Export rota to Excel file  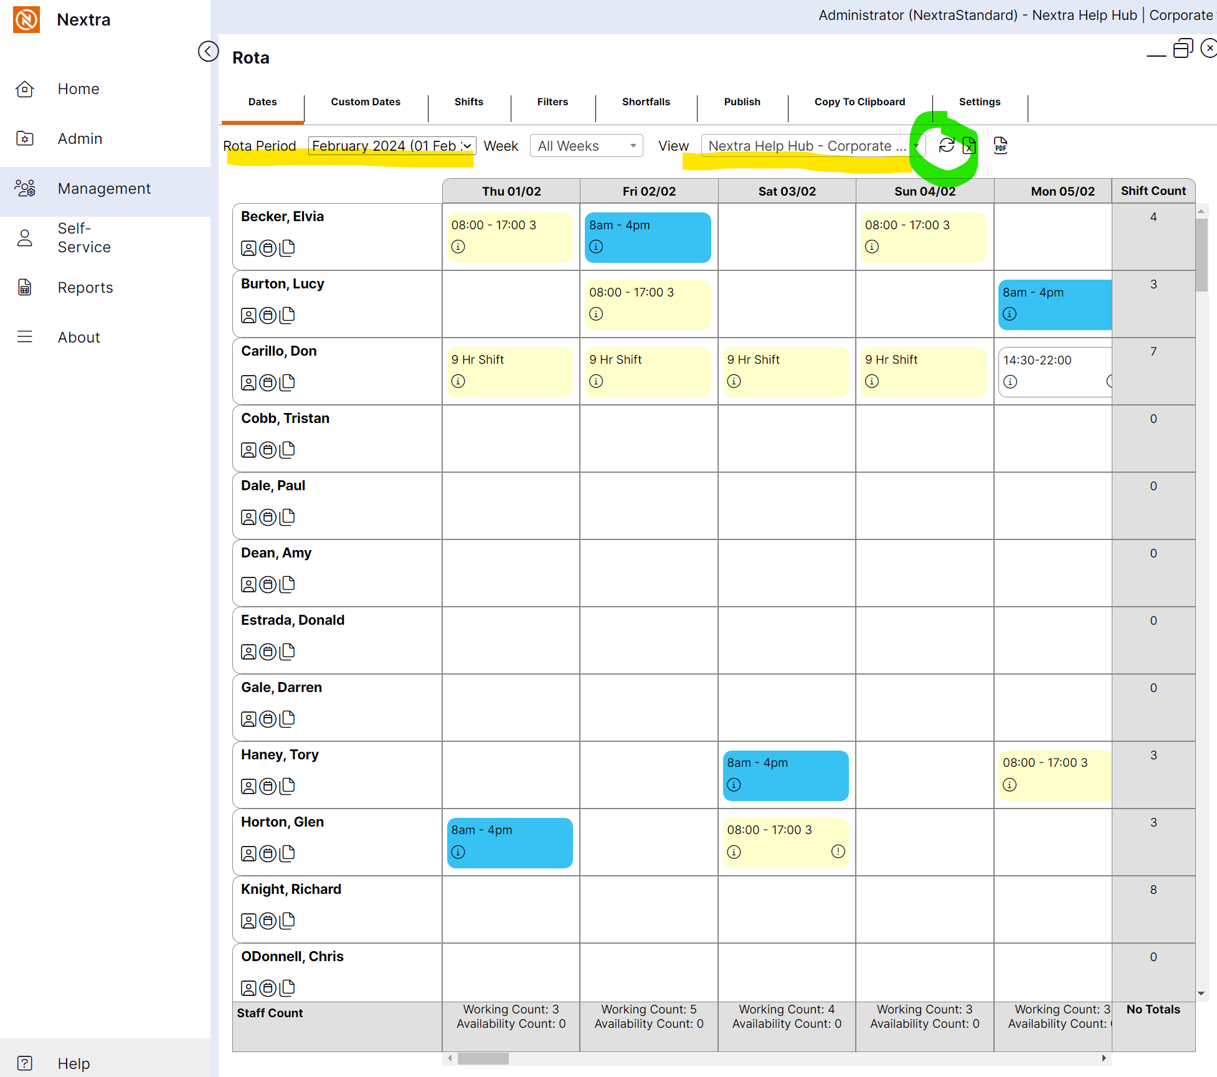click(969, 146)
